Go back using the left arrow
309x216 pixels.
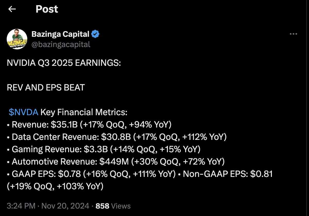(x=12, y=9)
